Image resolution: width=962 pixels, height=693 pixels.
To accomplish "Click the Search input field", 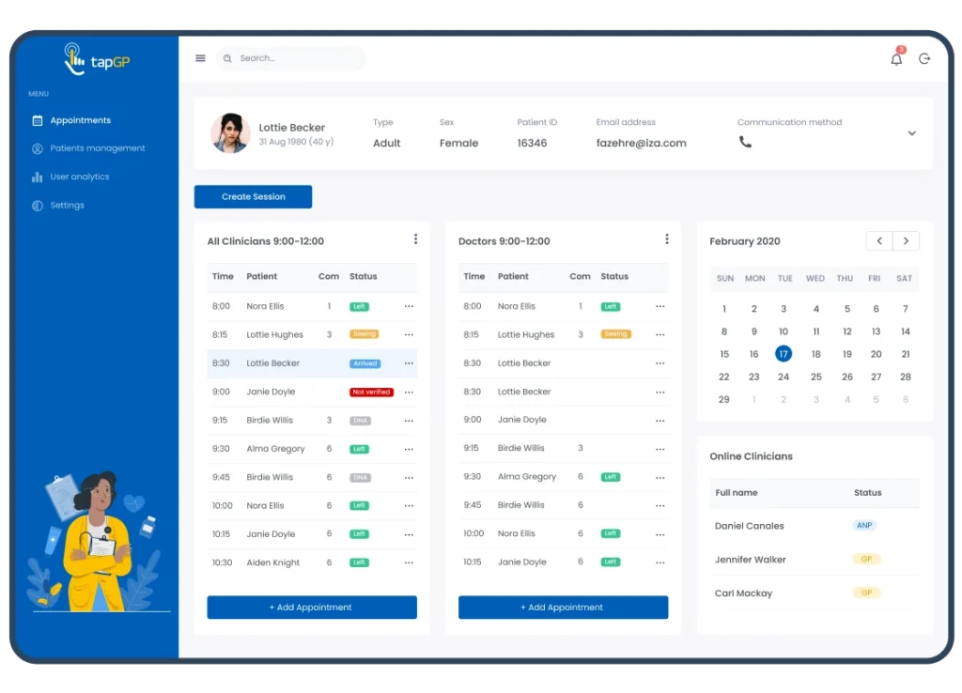I will click(296, 58).
